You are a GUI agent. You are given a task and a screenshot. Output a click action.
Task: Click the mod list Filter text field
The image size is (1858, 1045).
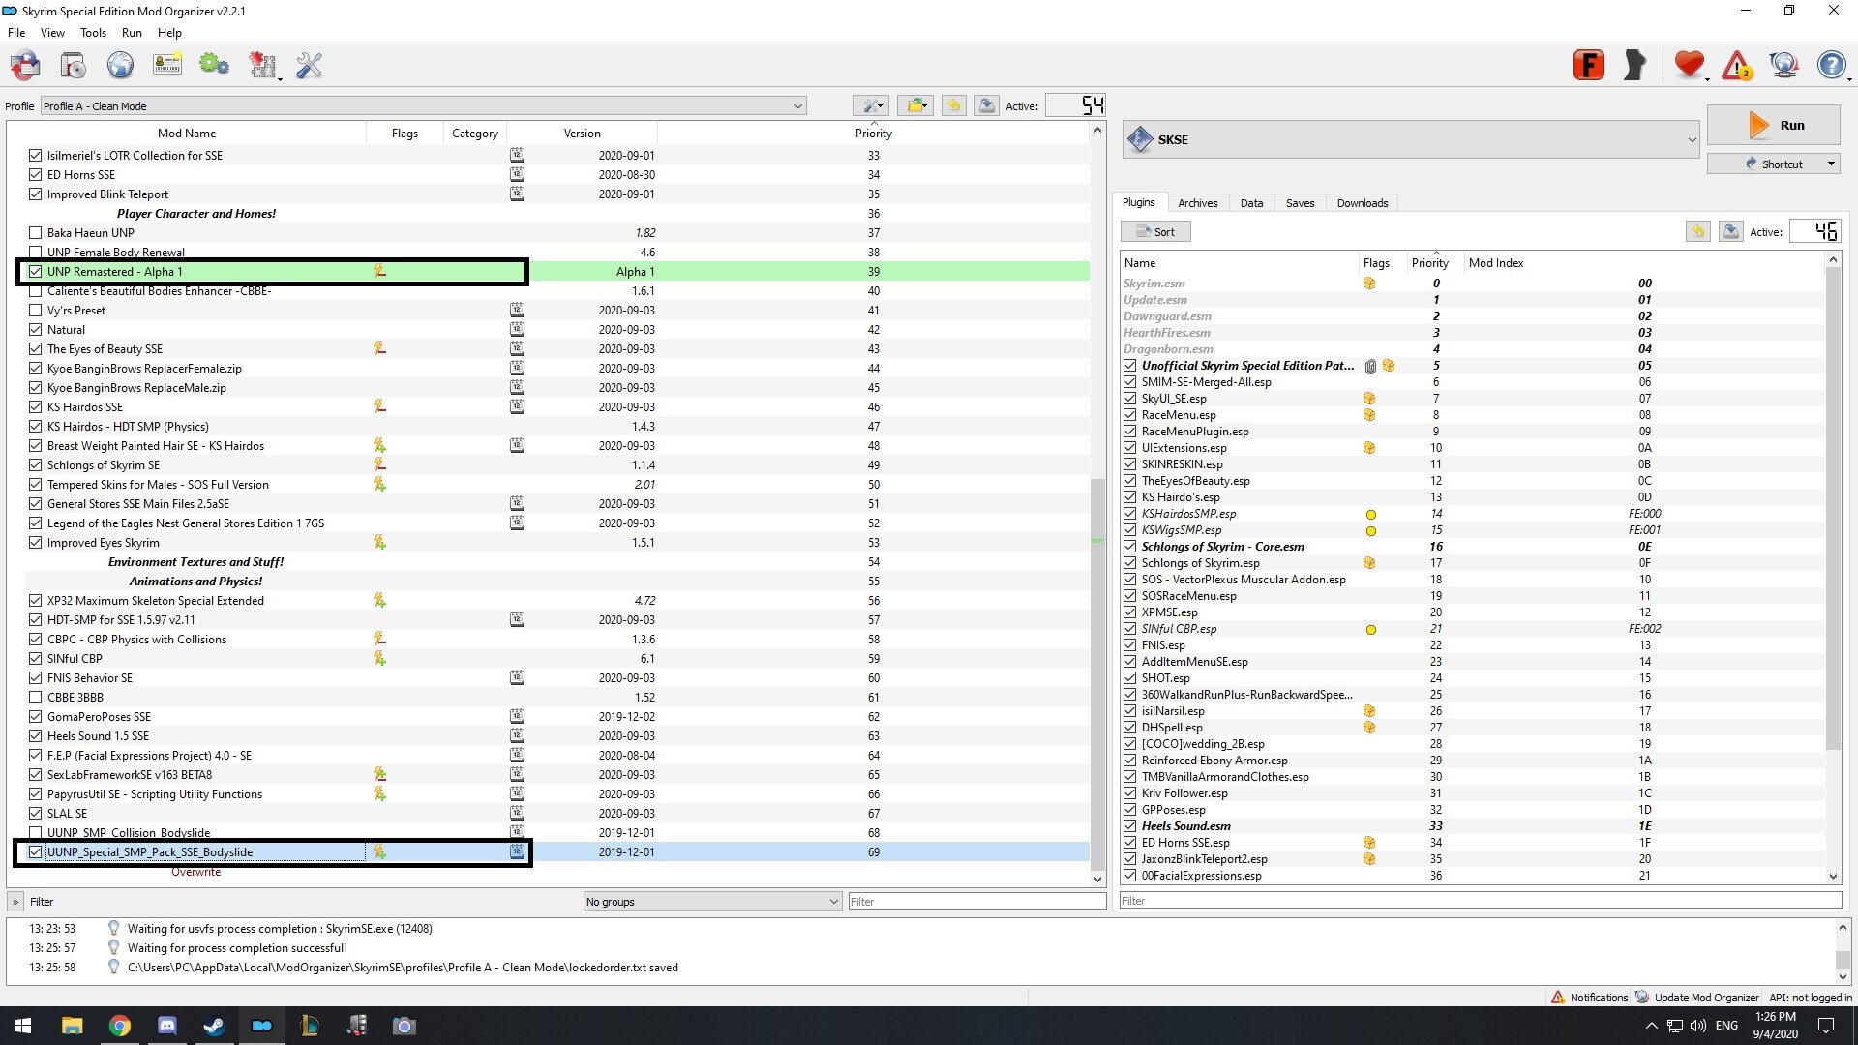[976, 901]
